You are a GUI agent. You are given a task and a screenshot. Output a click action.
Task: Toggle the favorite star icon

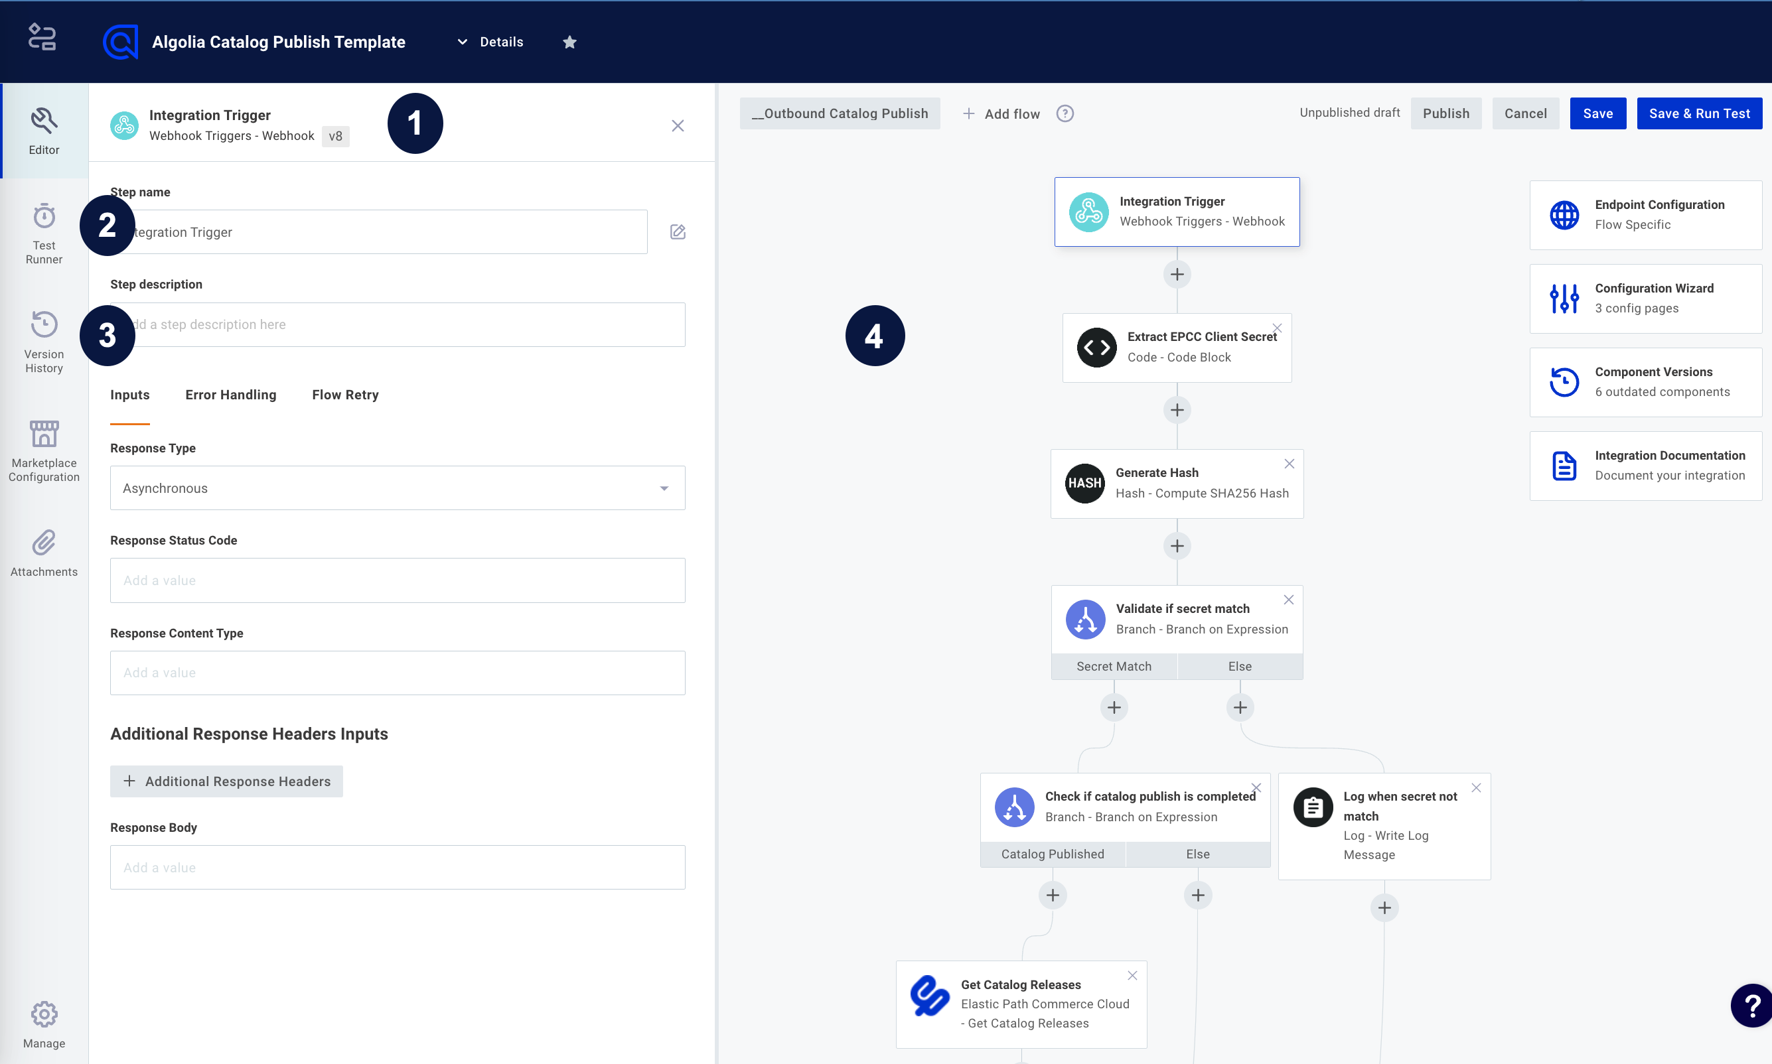pos(569,42)
